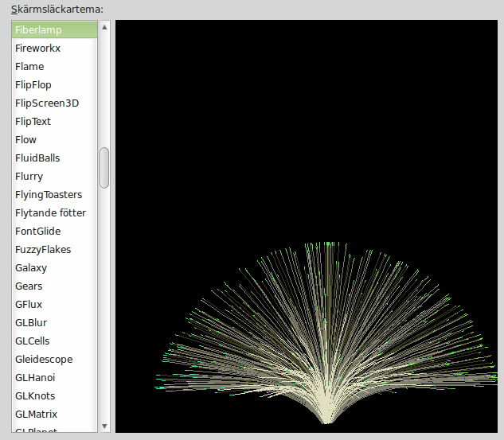Select the Fiberlamp screensaver

point(54,30)
